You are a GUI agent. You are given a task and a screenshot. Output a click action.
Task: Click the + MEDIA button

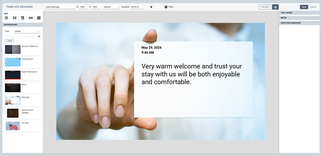pos(9,41)
